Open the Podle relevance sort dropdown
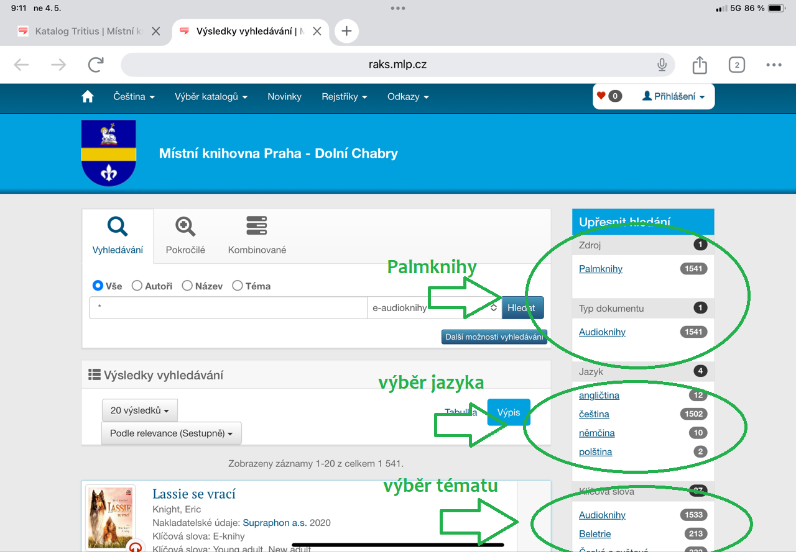 click(x=171, y=433)
